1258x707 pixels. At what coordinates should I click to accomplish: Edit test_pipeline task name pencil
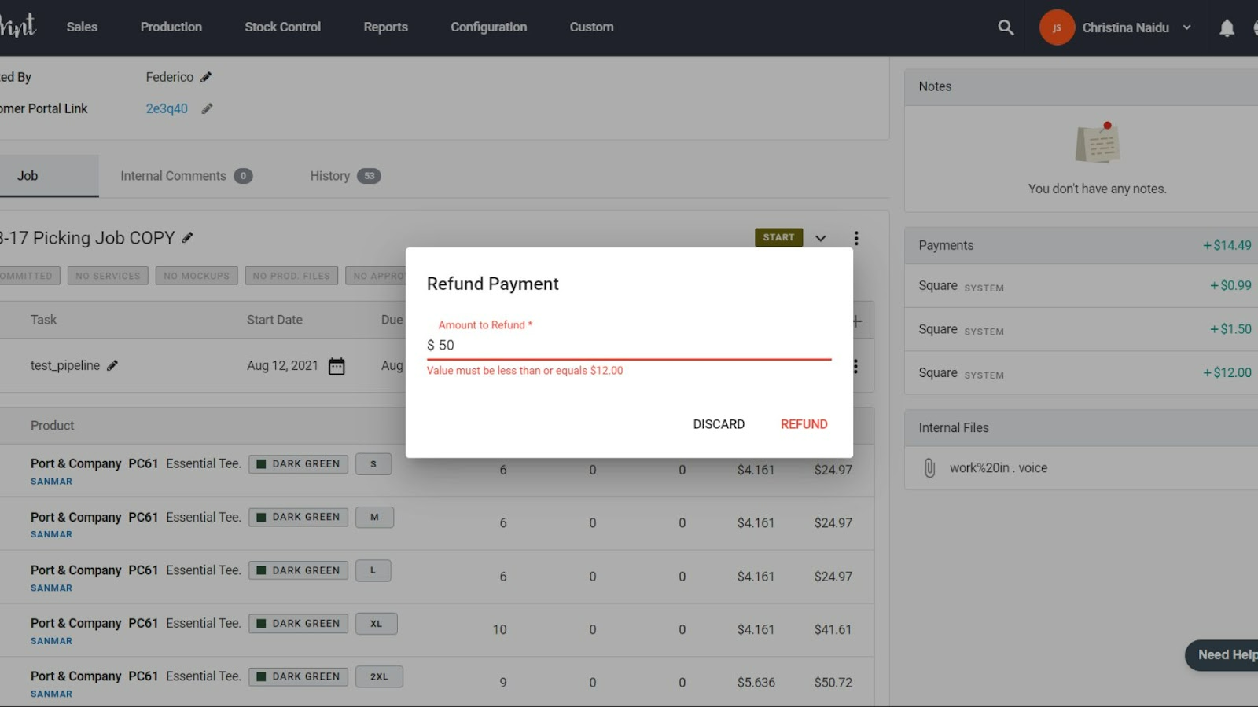(112, 365)
